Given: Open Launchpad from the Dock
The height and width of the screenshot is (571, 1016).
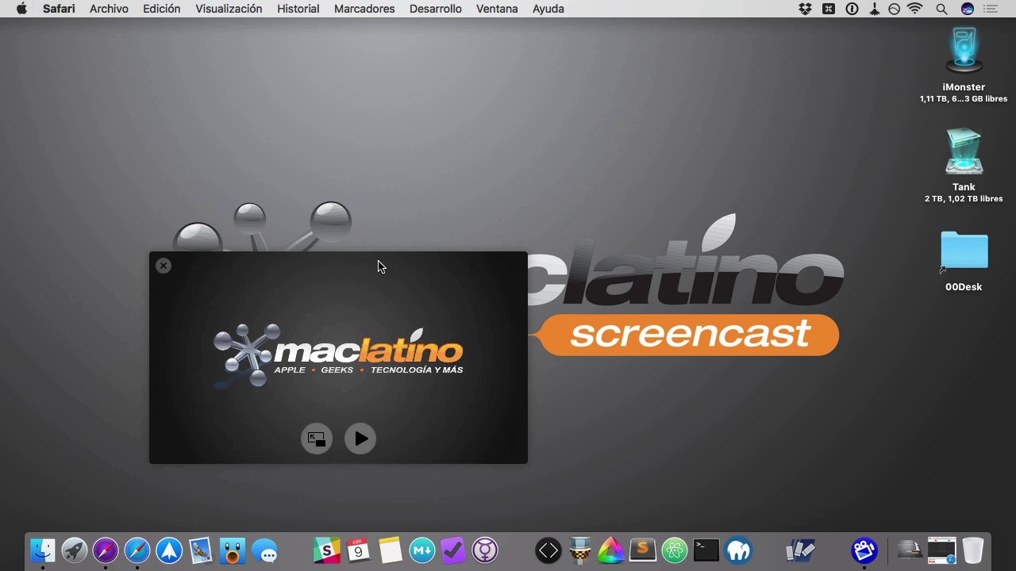Looking at the screenshot, I should tap(75, 550).
